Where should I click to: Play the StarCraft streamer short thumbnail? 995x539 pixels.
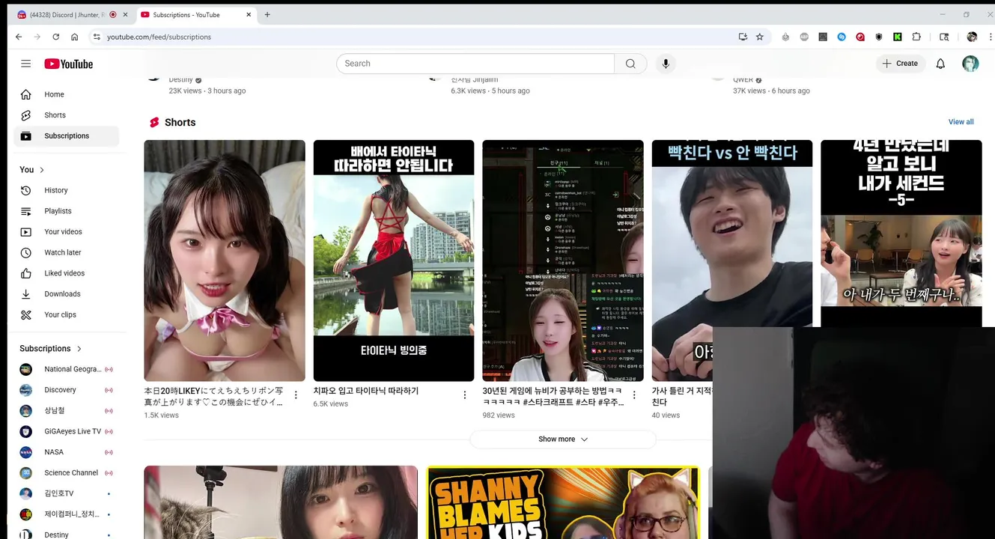[x=563, y=261]
